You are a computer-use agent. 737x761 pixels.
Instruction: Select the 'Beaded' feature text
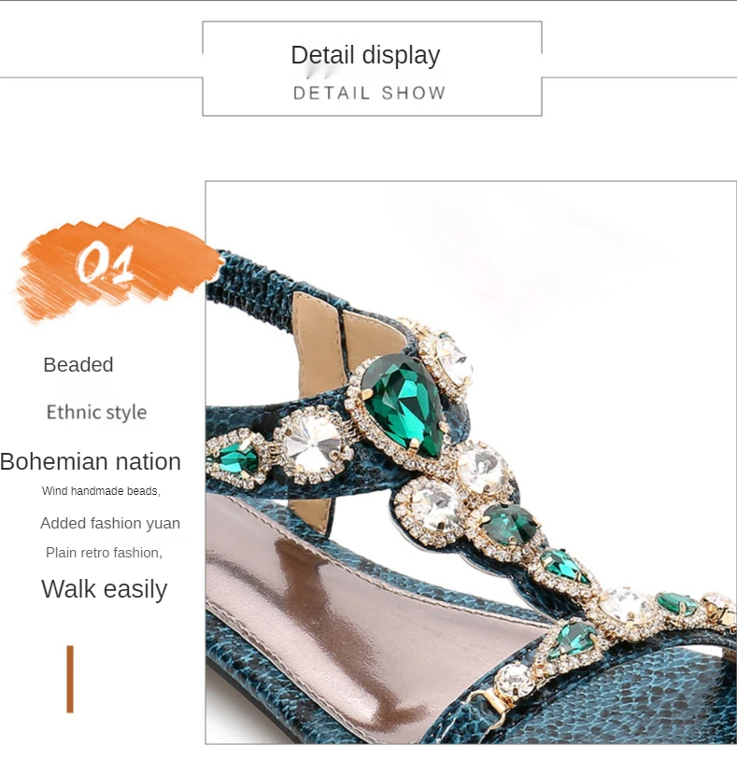[78, 365]
